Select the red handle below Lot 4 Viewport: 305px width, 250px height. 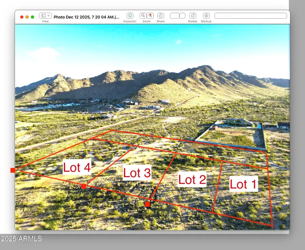click(x=83, y=186)
